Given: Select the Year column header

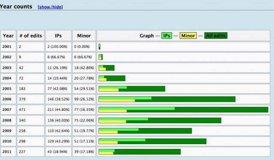Looking at the screenshot, I should coord(8,36).
